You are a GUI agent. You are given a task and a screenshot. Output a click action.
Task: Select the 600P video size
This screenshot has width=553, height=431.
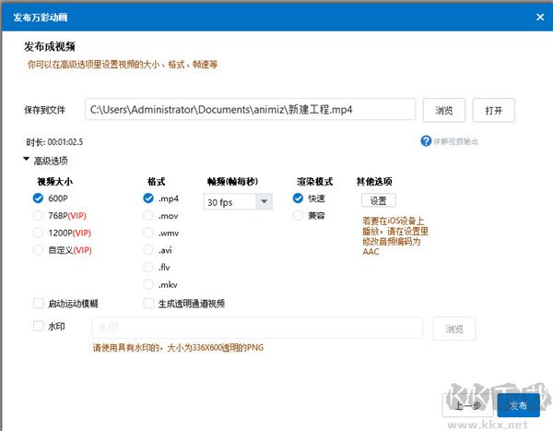click(x=38, y=198)
